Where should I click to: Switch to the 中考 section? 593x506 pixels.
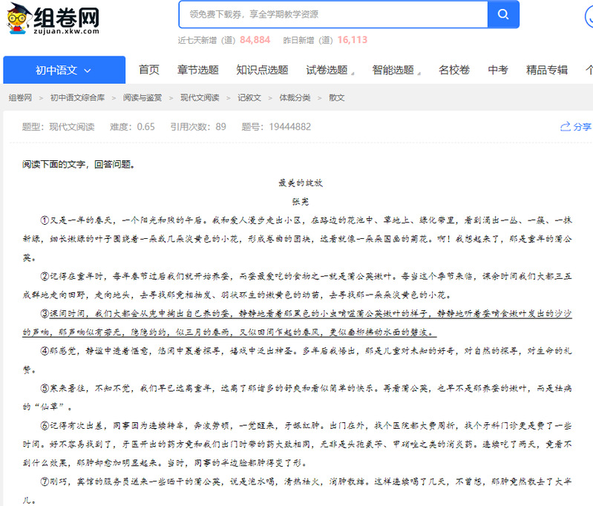tap(498, 70)
